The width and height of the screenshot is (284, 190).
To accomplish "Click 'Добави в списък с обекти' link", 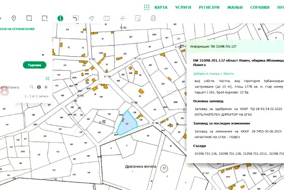I will tap(214, 74).
